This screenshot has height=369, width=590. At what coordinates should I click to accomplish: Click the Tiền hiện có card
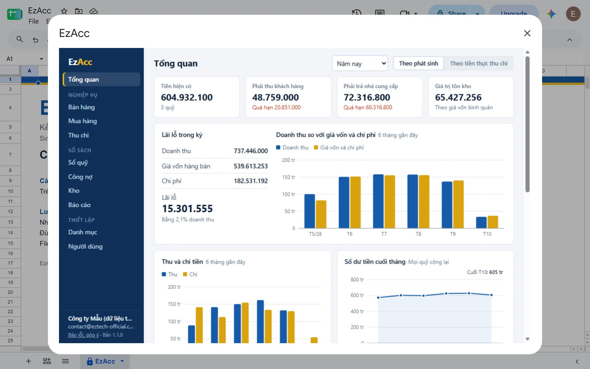[197, 97]
